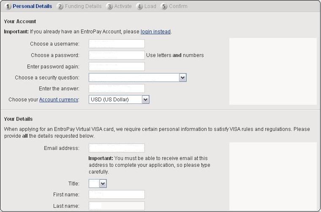
Task: Click the First name input box
Action: point(117,195)
